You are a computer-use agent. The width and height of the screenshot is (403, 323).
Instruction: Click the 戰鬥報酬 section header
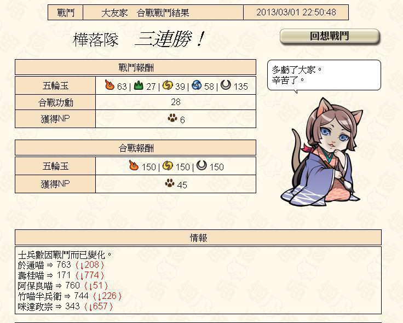135,67
